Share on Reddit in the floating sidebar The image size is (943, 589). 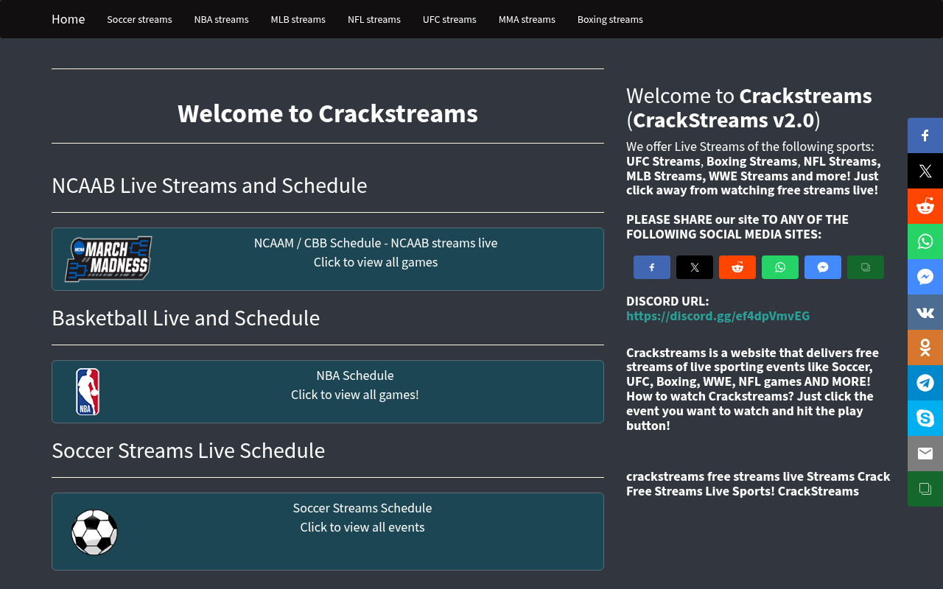(x=925, y=206)
